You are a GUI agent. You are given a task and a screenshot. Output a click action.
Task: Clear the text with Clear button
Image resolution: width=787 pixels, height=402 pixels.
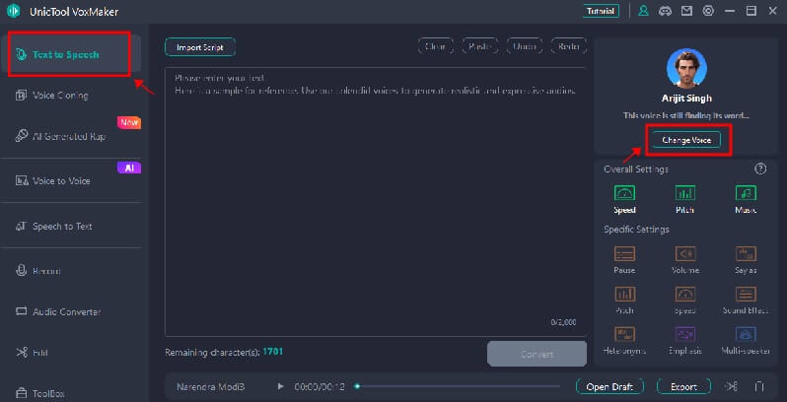click(x=436, y=46)
